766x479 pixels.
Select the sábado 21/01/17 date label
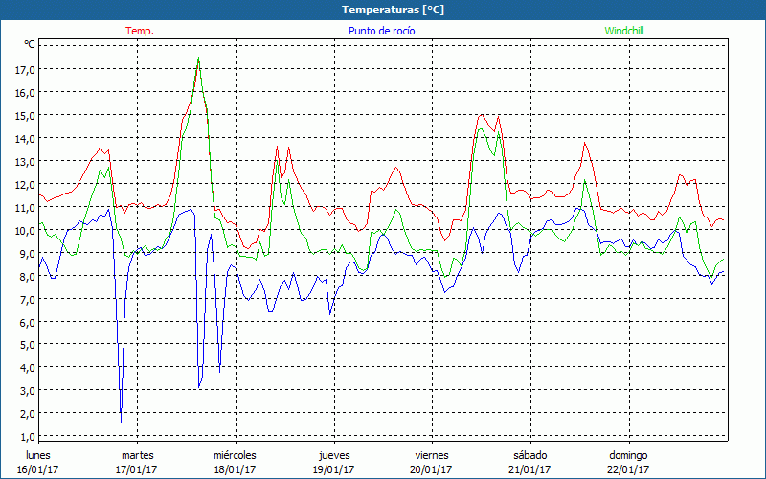pyautogui.click(x=529, y=462)
